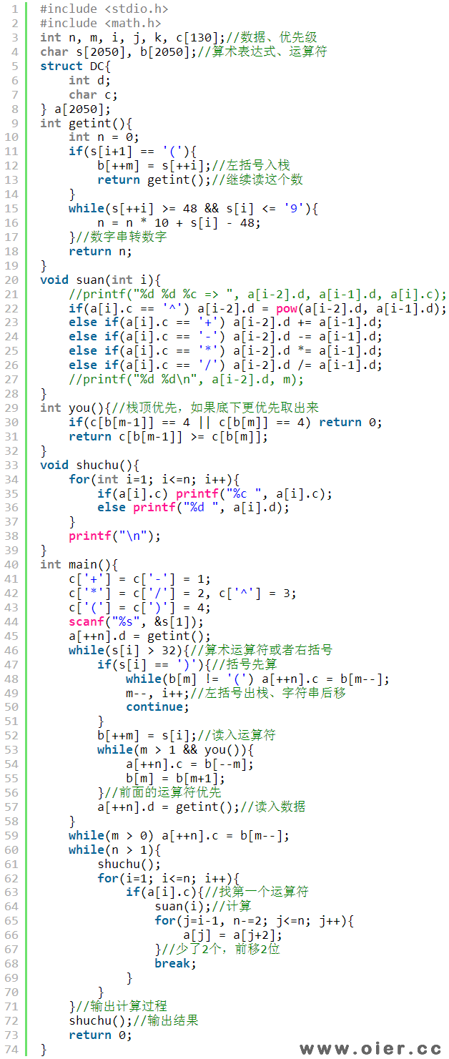Click line number 74 in the gutter

[x=13, y=1050]
